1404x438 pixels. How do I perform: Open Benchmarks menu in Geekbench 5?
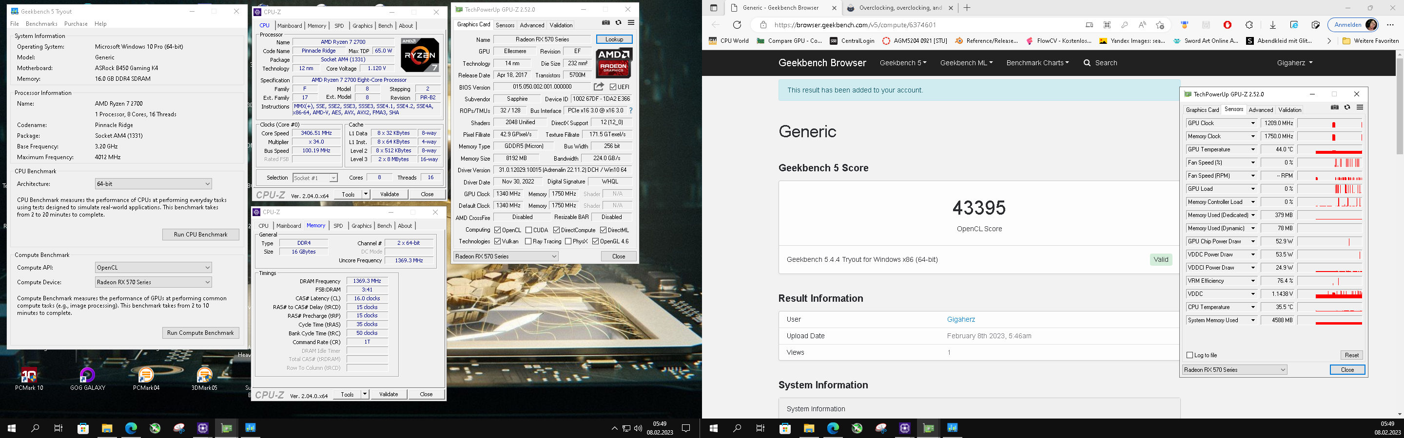[41, 24]
